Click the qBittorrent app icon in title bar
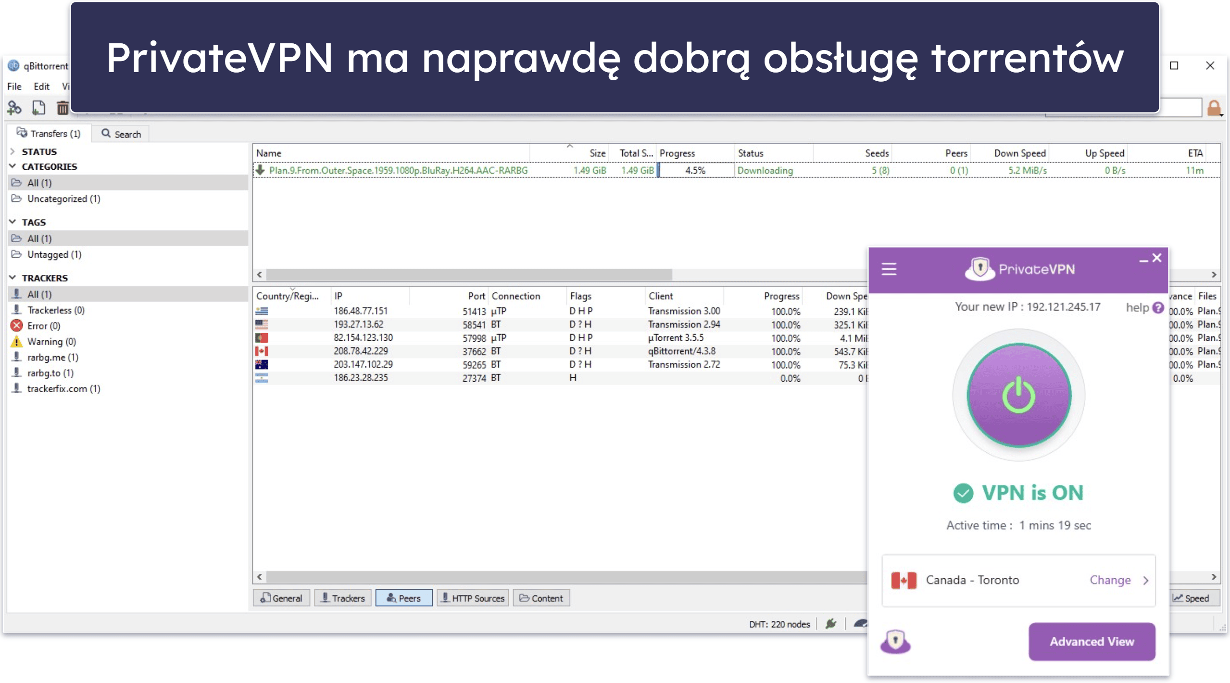The width and height of the screenshot is (1230, 683). pyautogui.click(x=13, y=65)
